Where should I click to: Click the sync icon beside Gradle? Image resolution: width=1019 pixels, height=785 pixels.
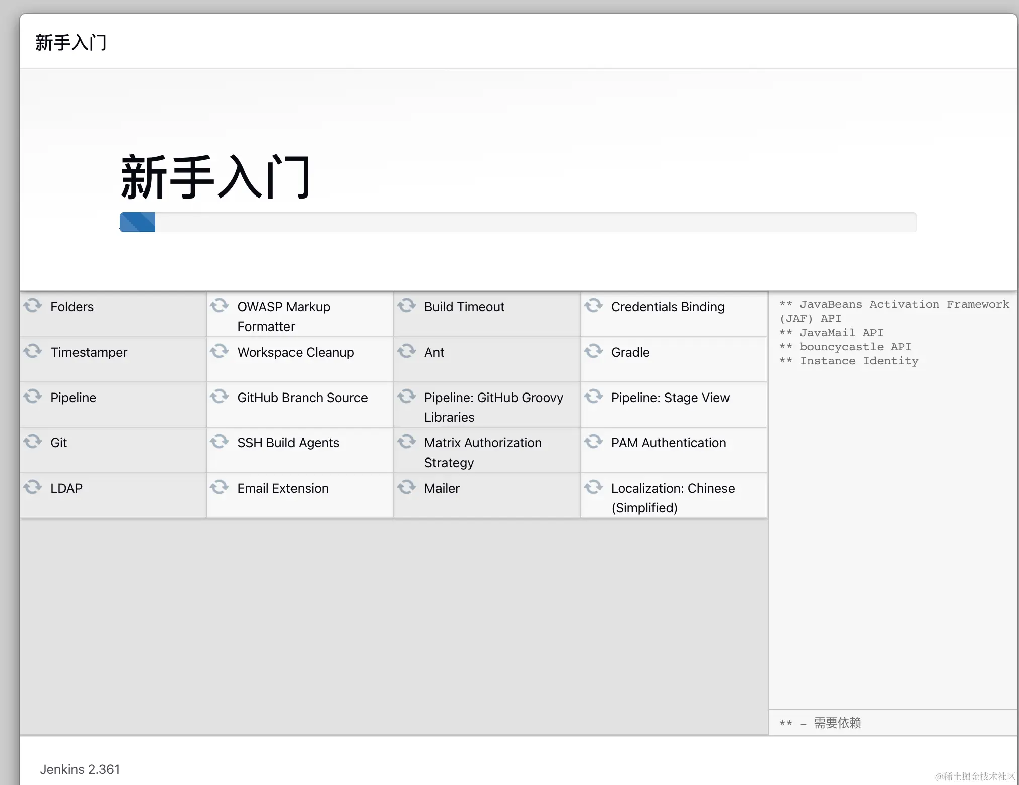click(x=593, y=351)
